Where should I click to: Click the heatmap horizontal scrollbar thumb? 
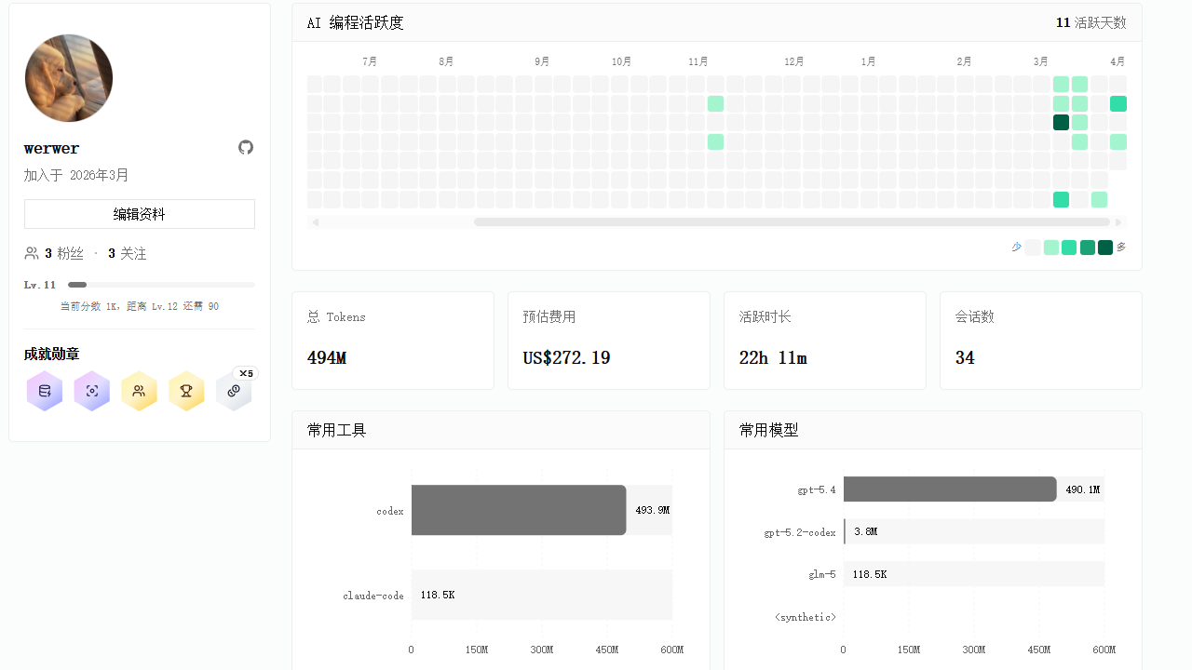792,222
